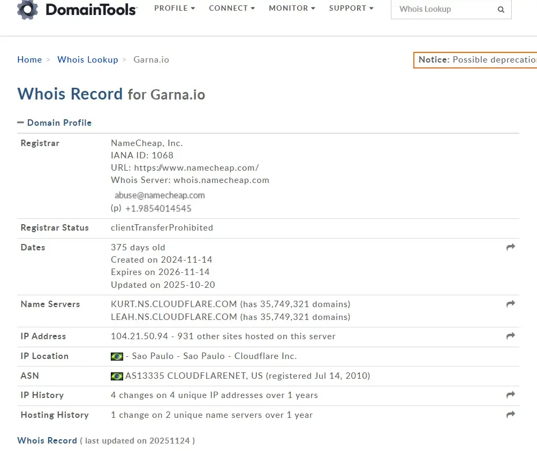The image size is (537, 451).
Task: Click the AS13335 CLOUDFLARENET, US text
Action: (x=194, y=376)
